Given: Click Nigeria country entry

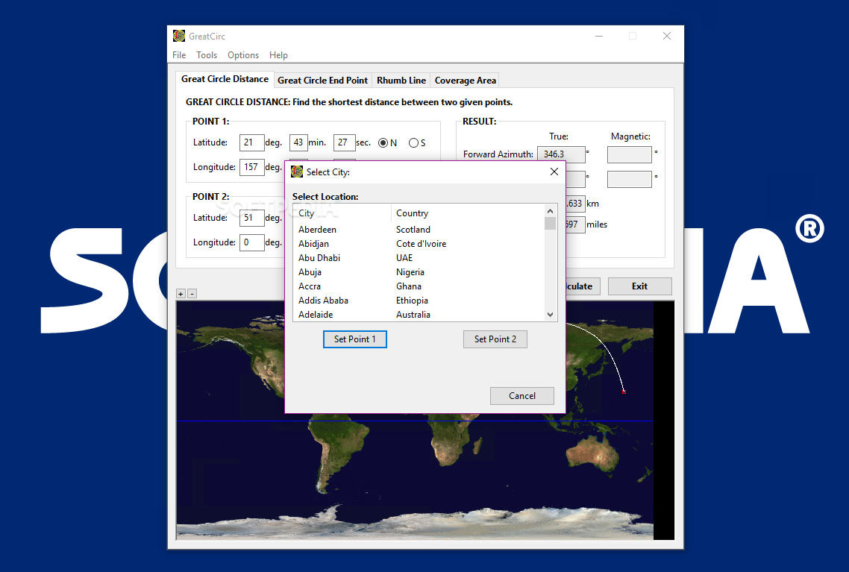Looking at the screenshot, I should pyautogui.click(x=410, y=271).
